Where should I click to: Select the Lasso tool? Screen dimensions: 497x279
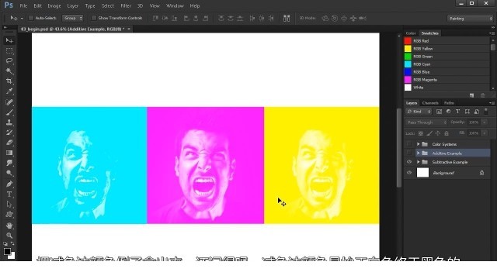pos(9,60)
